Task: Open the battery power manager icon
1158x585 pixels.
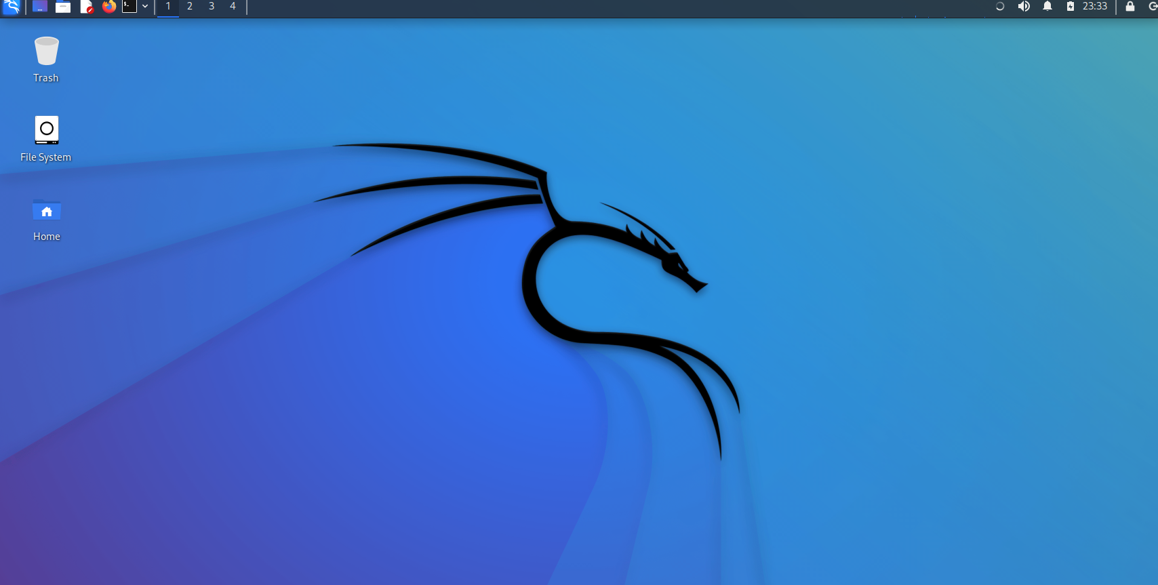Action: (1070, 6)
